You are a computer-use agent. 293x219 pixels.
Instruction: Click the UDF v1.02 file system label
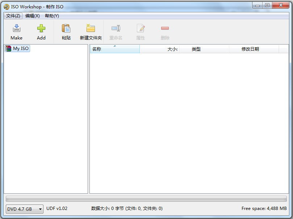57,209
